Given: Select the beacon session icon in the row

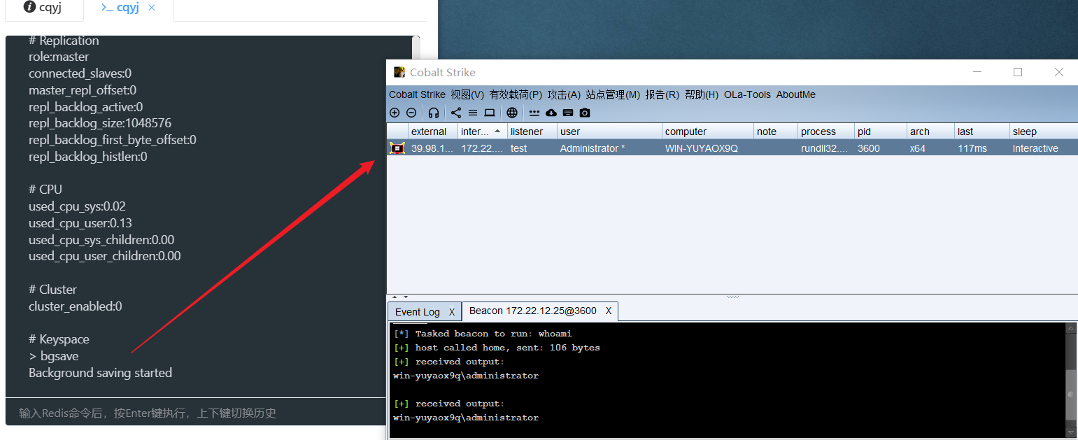Looking at the screenshot, I should [x=397, y=148].
